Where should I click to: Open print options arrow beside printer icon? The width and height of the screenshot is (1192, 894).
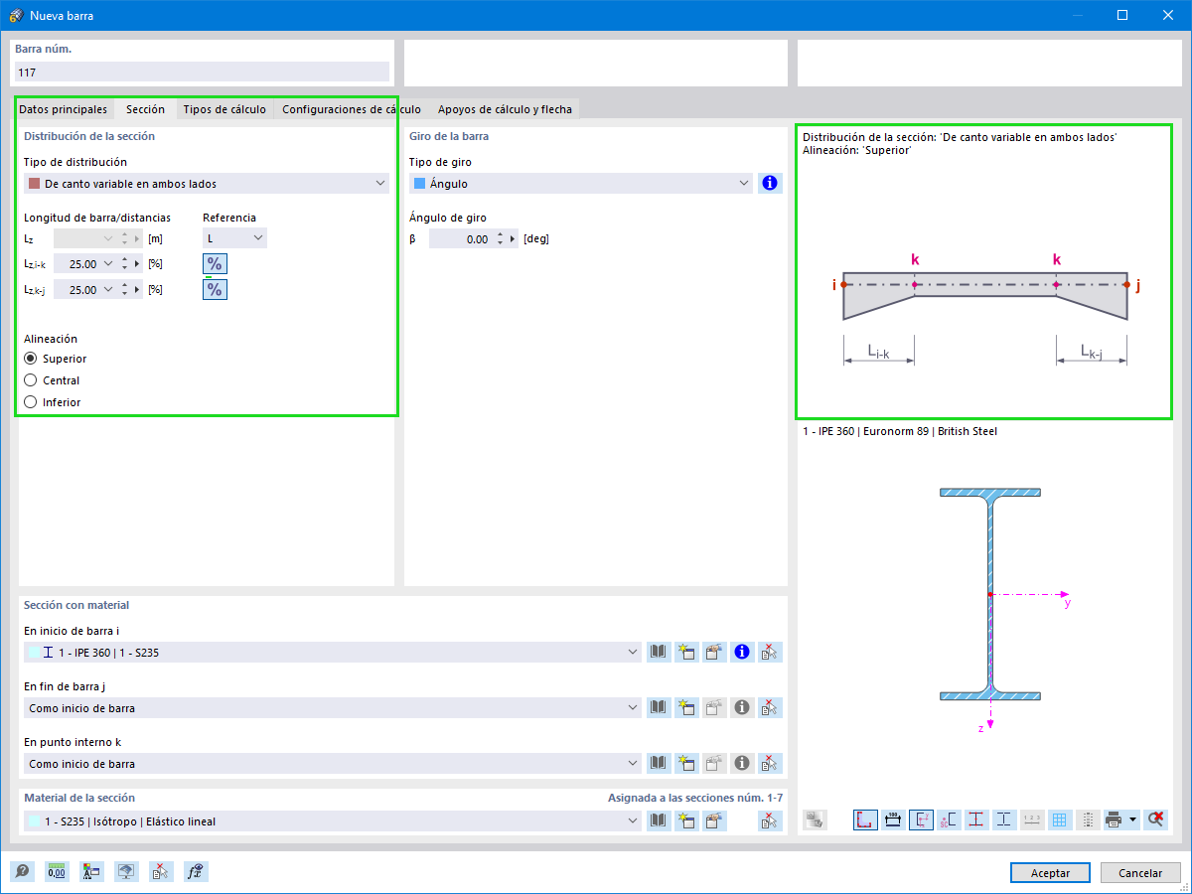(1132, 819)
